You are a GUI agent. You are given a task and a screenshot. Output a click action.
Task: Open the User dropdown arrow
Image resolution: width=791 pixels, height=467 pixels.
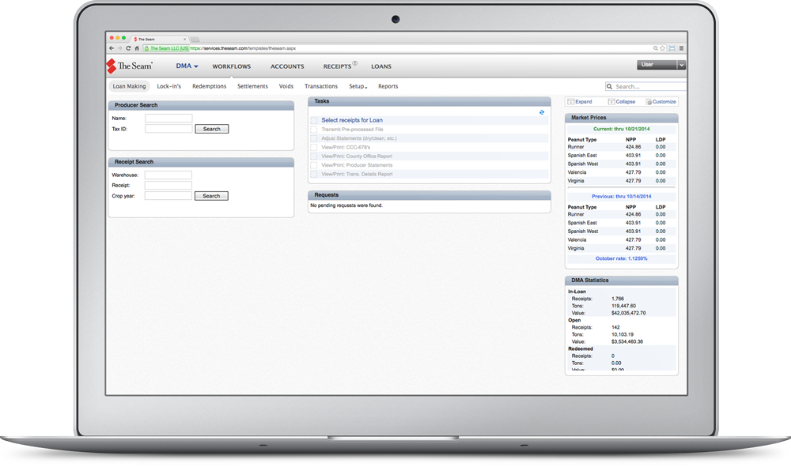(x=681, y=65)
